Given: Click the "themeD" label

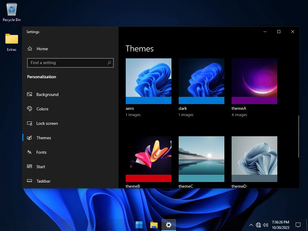Looking at the screenshot, I should coord(239,186).
